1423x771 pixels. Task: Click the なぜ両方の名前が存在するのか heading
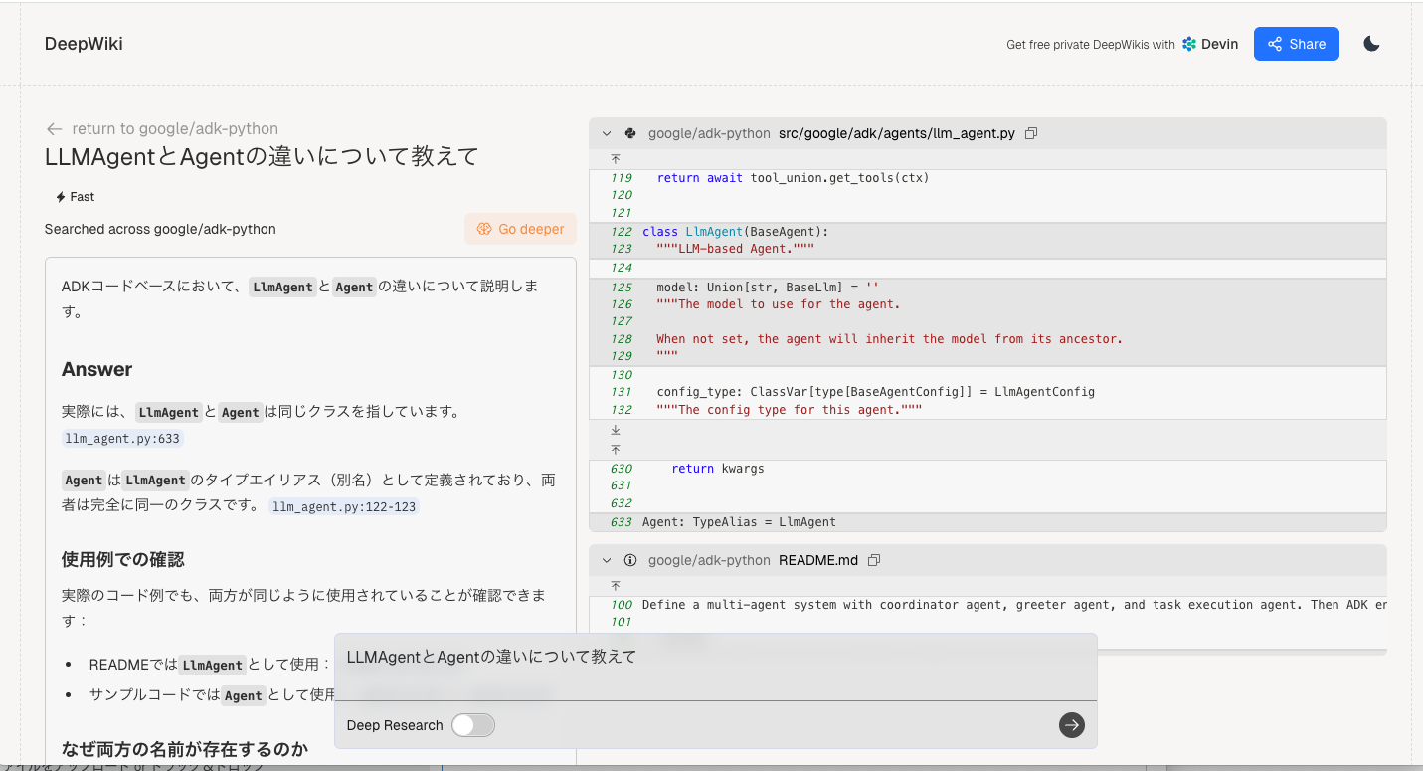185,748
